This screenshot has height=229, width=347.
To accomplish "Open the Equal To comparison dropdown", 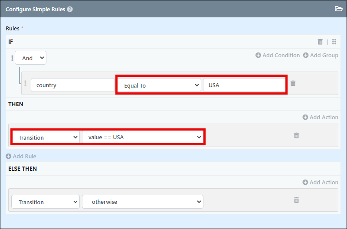I will coord(159,85).
